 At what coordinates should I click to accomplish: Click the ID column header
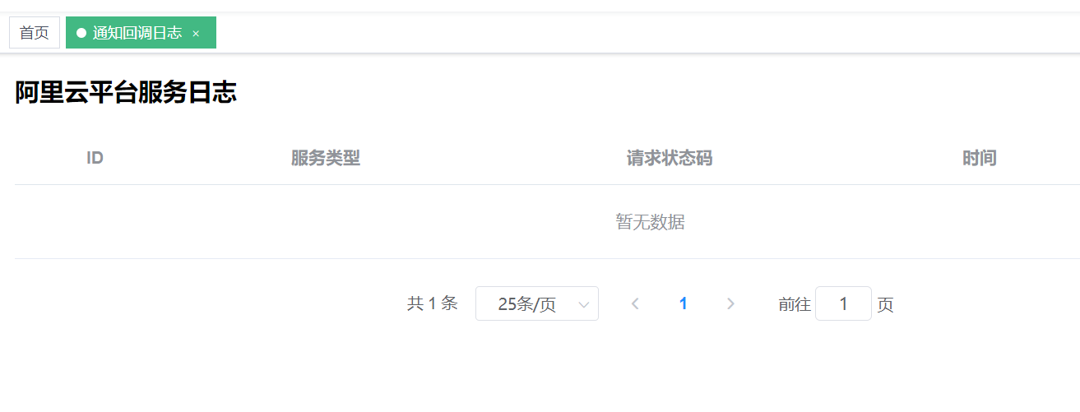(x=95, y=158)
